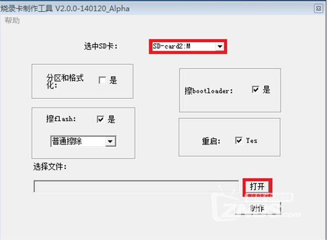This screenshot has width=328, height=240.
Task: Disable the 重启 Yes checkbox
Action: click(x=239, y=141)
